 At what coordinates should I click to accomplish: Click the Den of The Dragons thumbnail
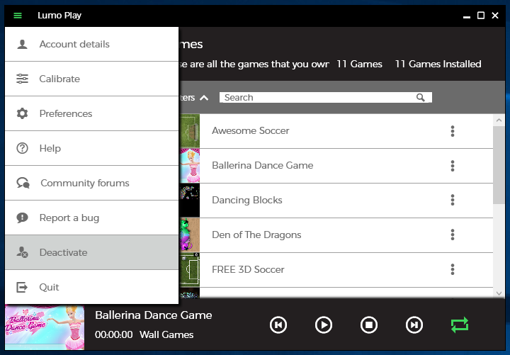(x=189, y=235)
